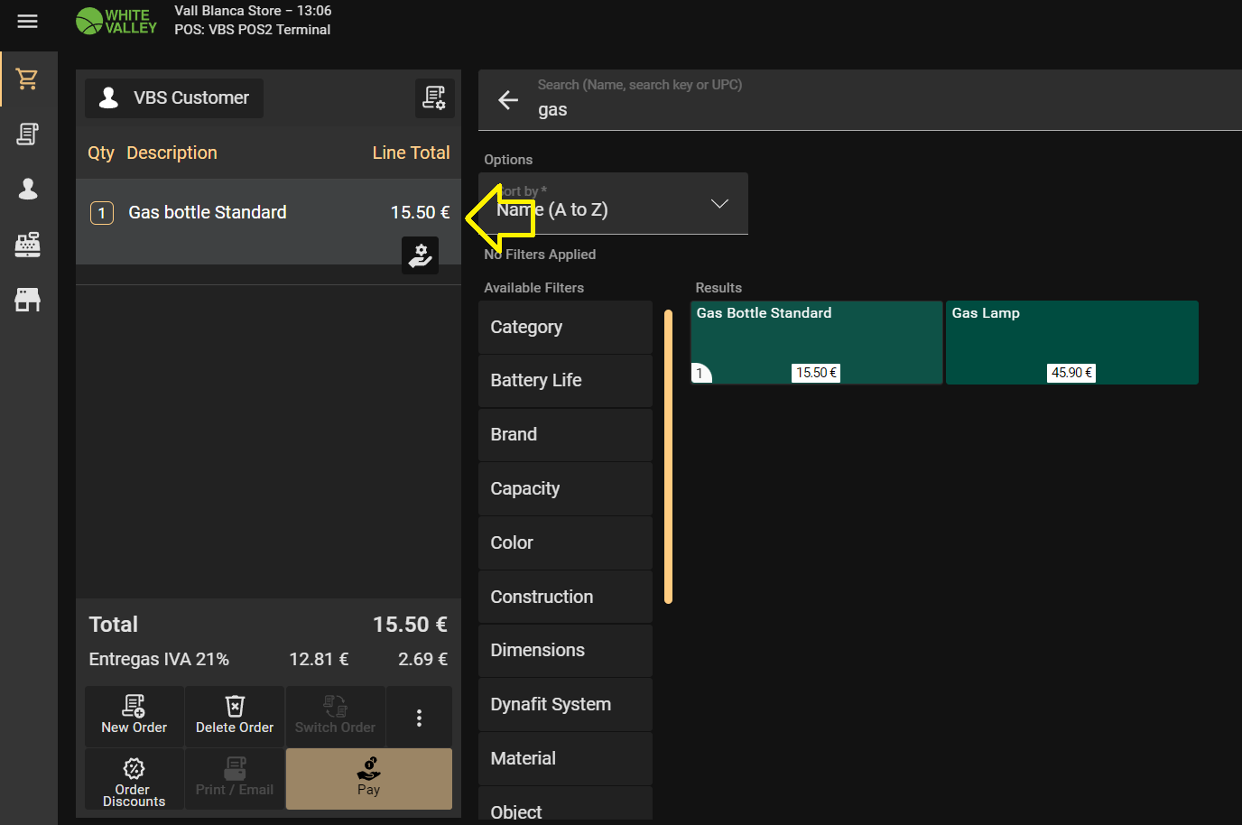Select the VBS Customer button
Image resolution: width=1242 pixels, height=825 pixels.
174,98
